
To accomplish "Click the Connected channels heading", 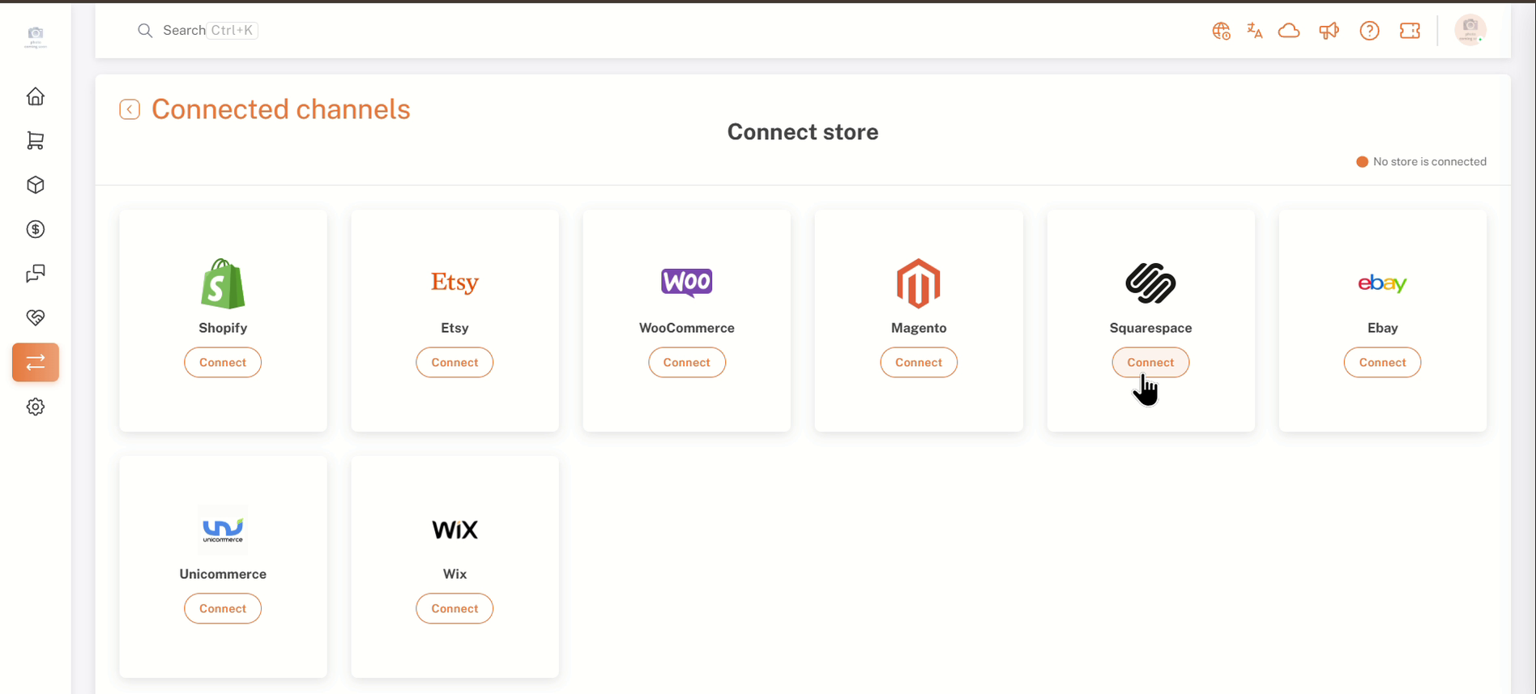I will pos(281,109).
